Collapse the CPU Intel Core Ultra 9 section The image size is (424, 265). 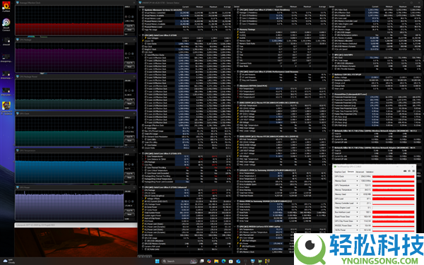pos(140,35)
